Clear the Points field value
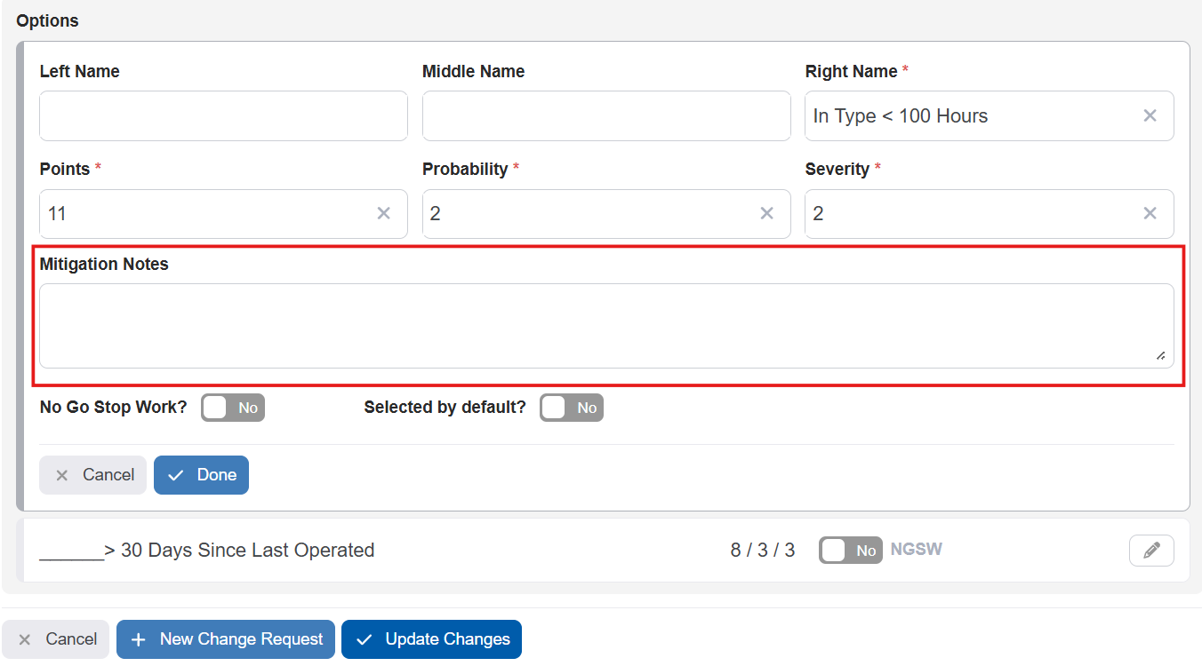The image size is (1202, 666). tap(383, 214)
